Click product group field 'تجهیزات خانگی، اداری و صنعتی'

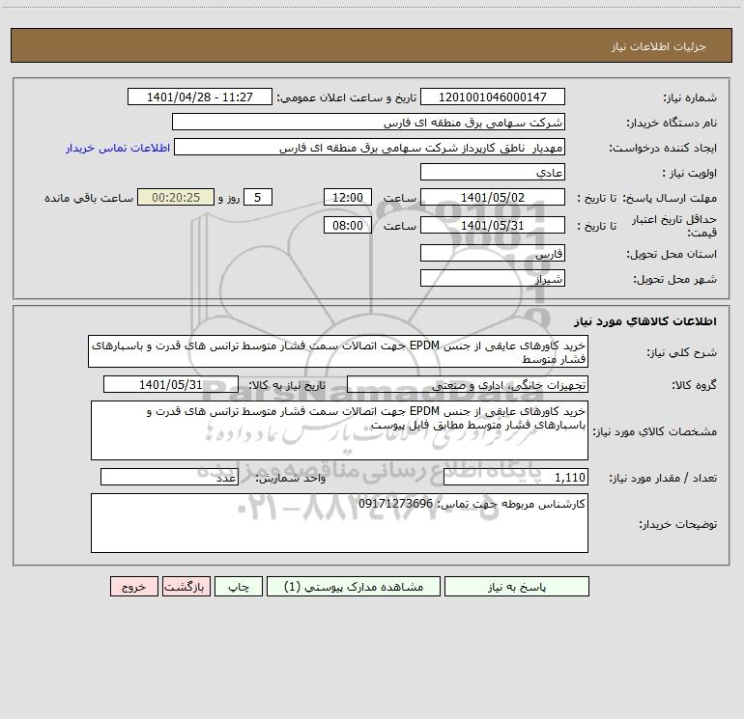[468, 384]
